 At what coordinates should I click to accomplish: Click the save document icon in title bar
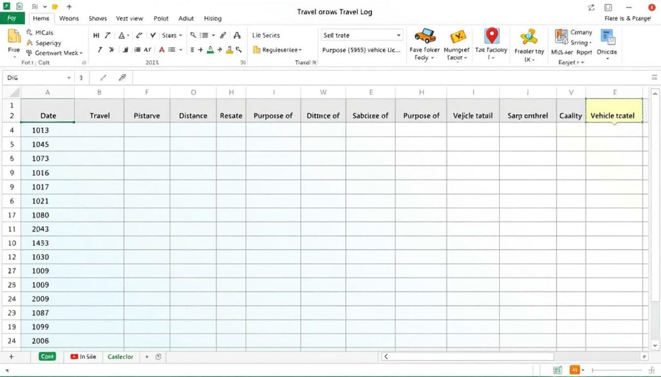coord(19,6)
